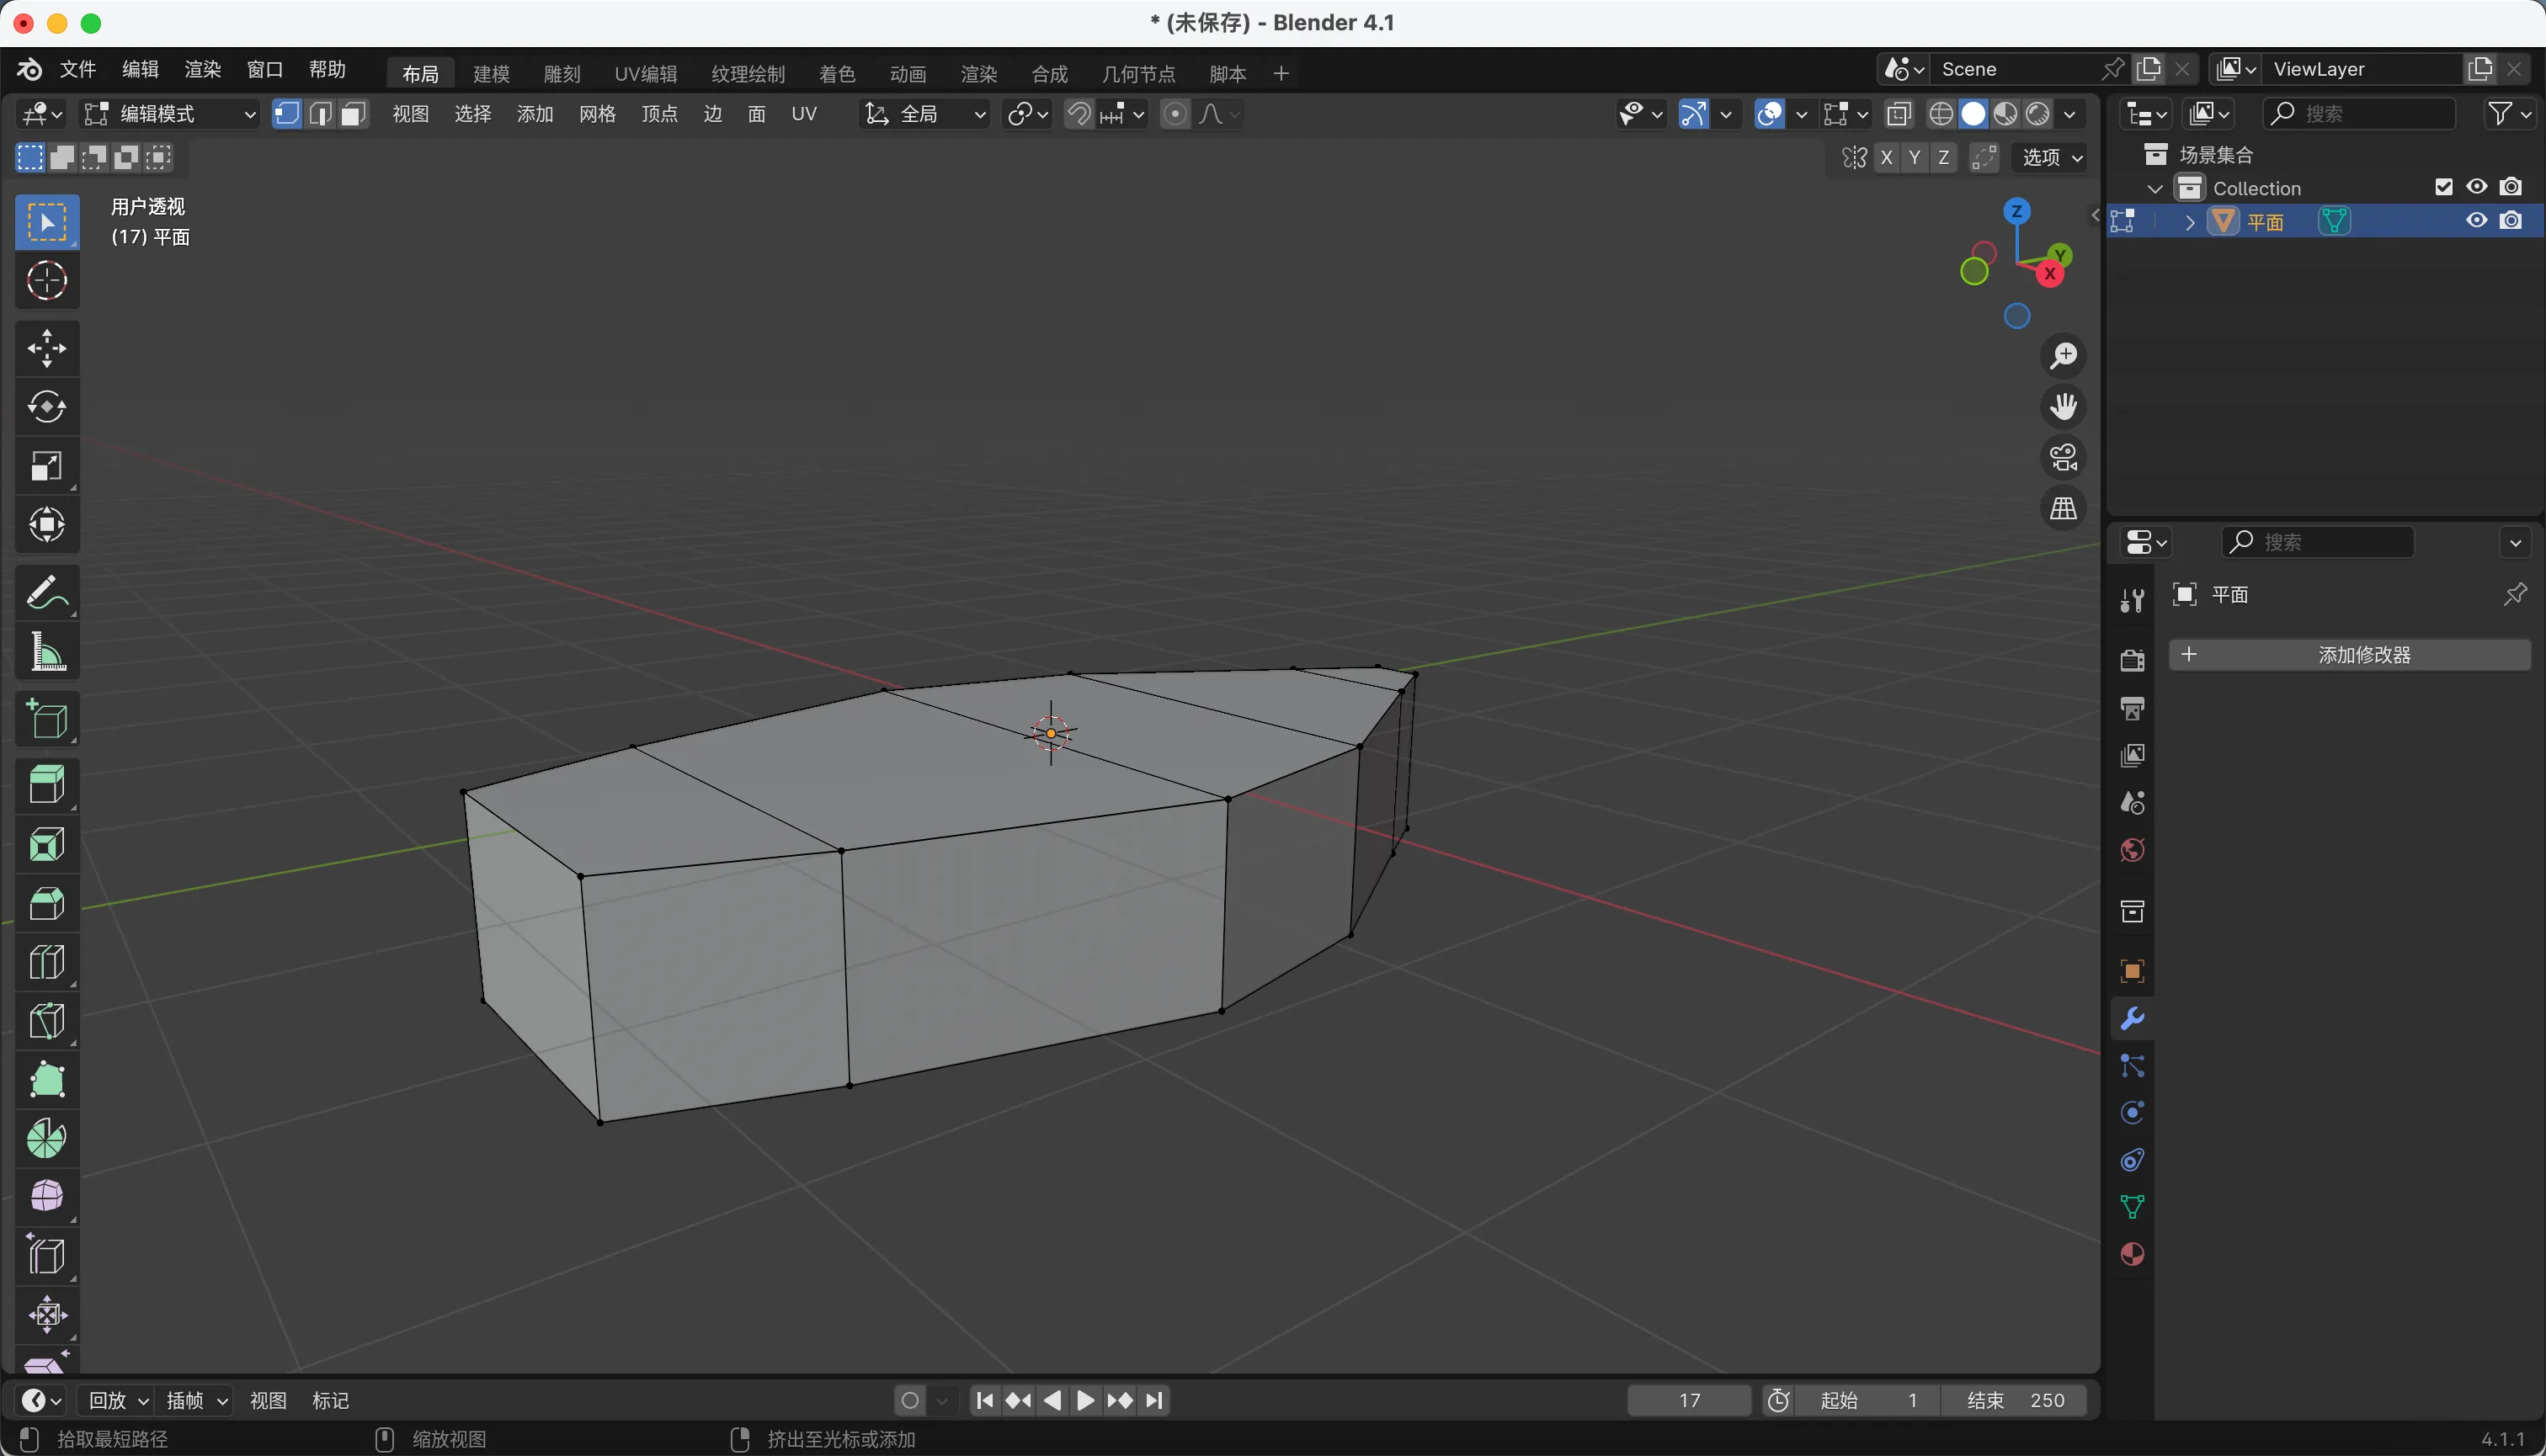Hide the 平面 object in viewport
The image size is (2546, 1456).
click(x=2477, y=221)
